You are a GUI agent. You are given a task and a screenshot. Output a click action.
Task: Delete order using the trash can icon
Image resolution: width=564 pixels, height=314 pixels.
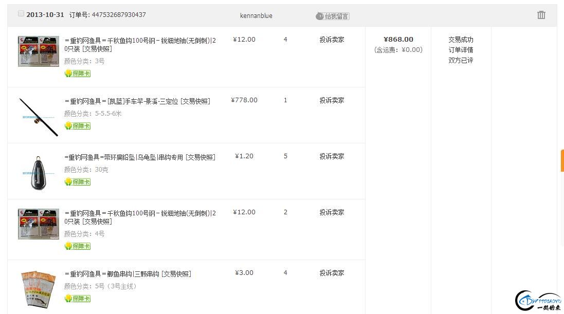tap(541, 15)
